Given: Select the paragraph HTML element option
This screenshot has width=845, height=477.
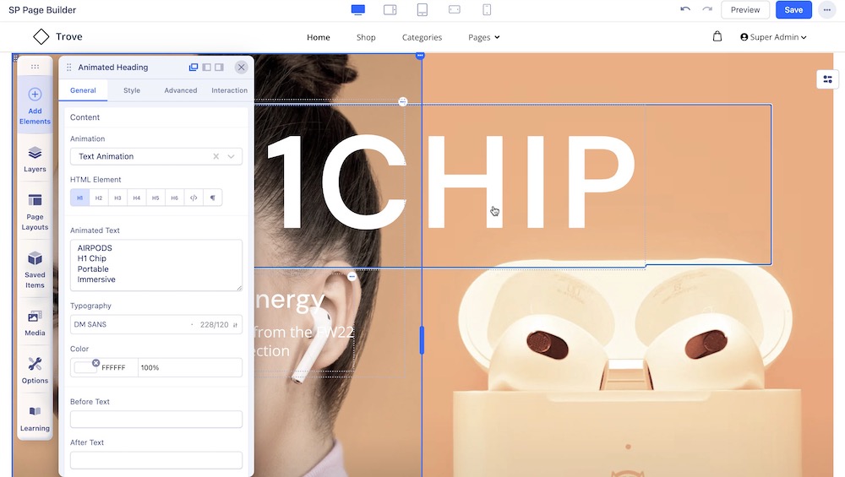Looking at the screenshot, I should [212, 198].
